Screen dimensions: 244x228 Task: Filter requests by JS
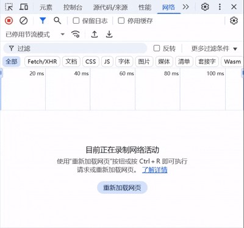coord(107,62)
